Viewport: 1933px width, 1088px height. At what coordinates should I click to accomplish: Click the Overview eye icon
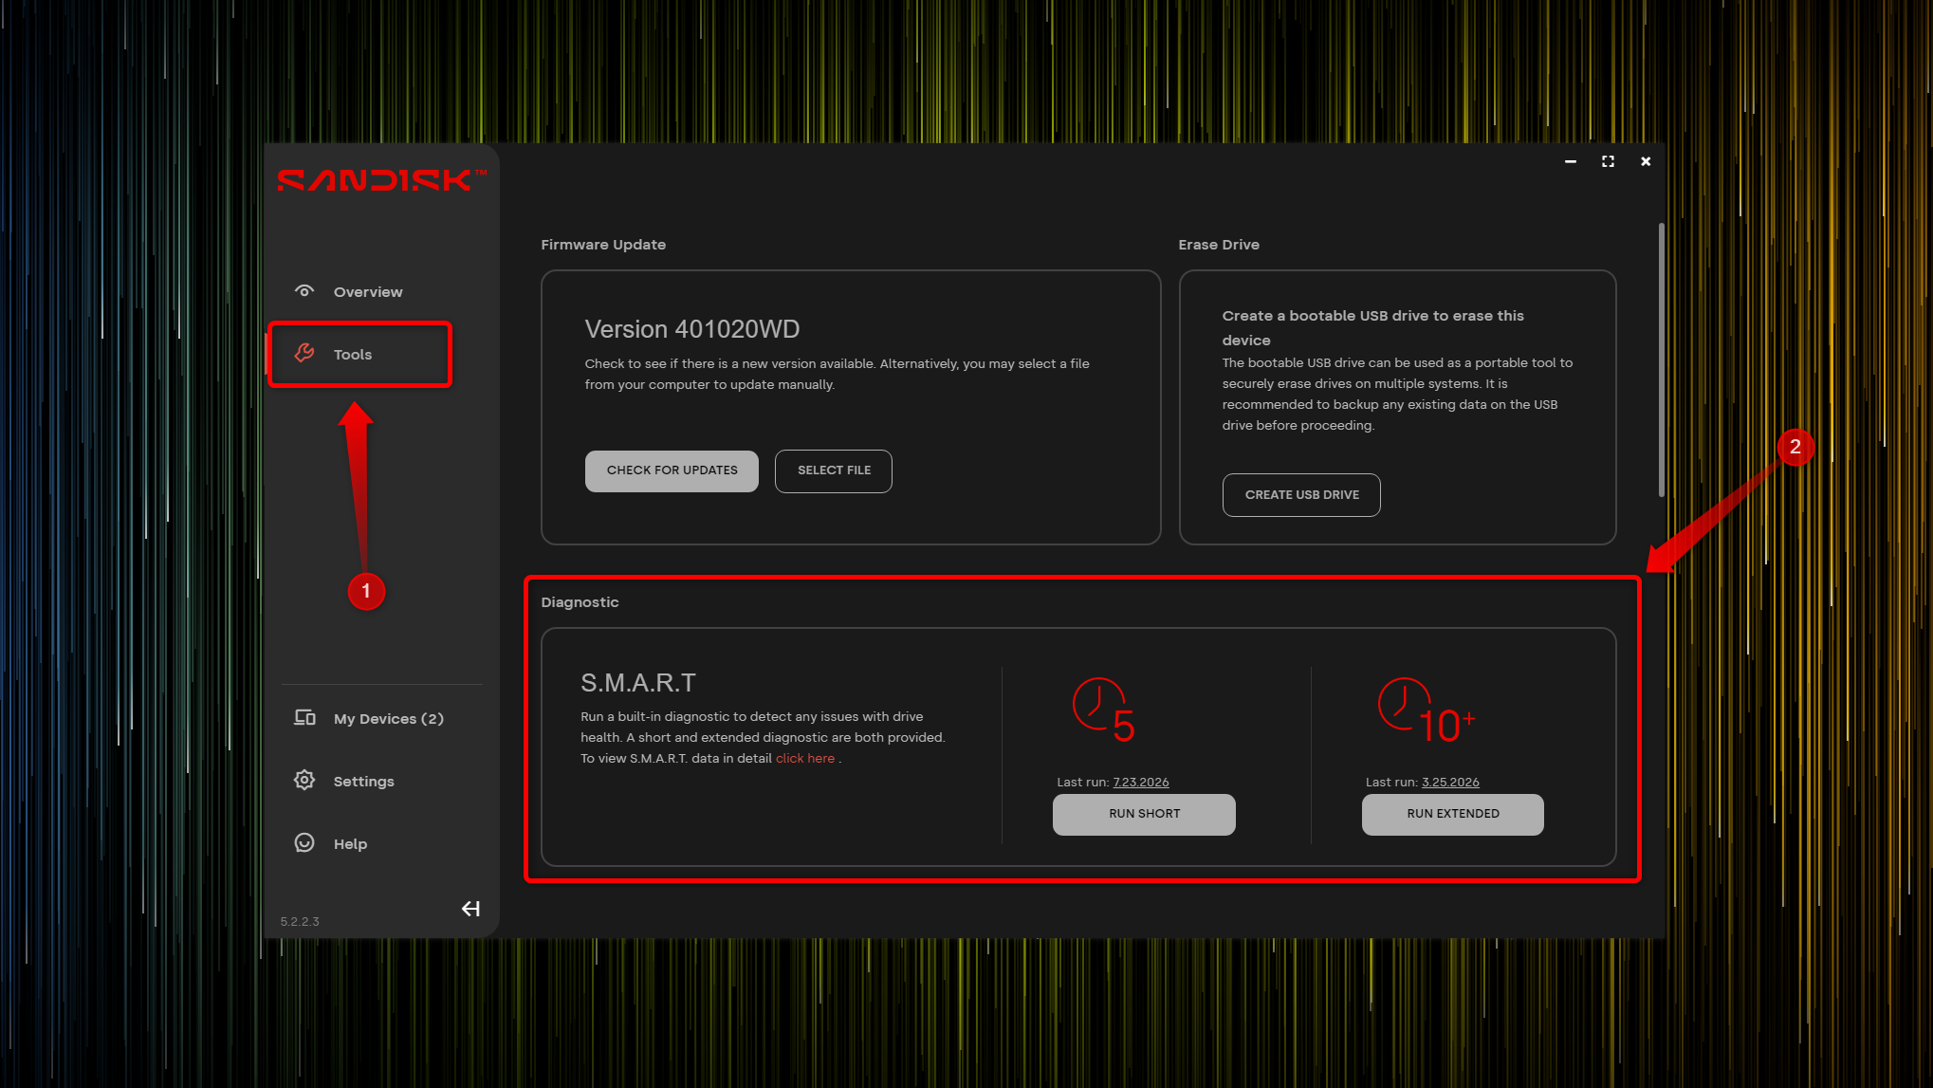(304, 291)
